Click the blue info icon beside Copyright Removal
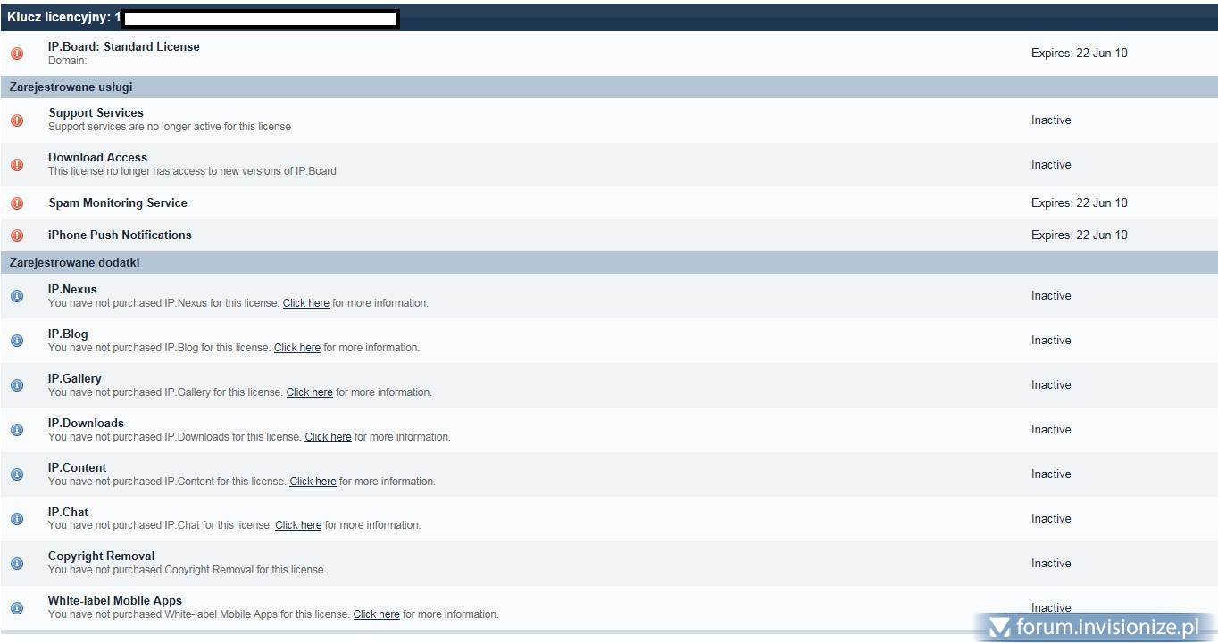The image size is (1218, 643). click(x=17, y=564)
